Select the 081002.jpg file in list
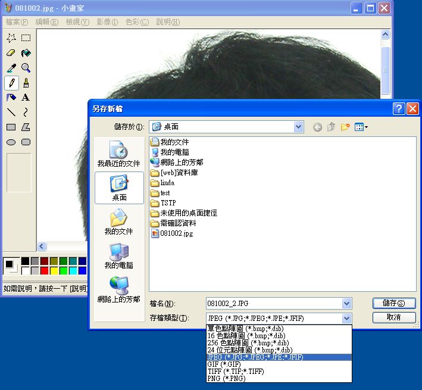 pos(176,233)
